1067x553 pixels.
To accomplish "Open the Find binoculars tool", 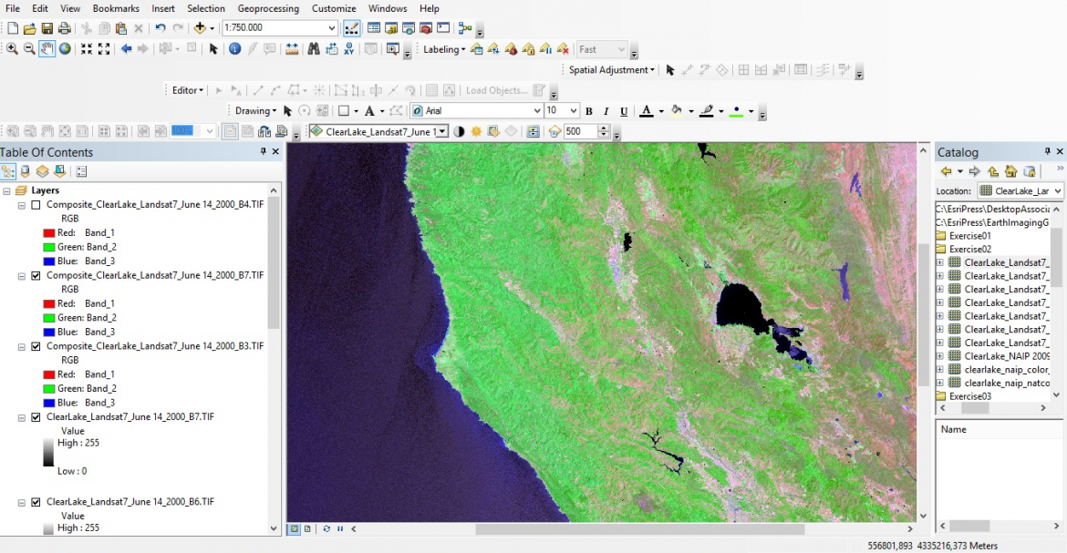I will point(314,49).
